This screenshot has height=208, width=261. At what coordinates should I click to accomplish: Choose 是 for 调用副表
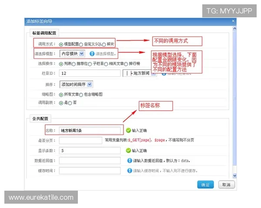[61, 103]
